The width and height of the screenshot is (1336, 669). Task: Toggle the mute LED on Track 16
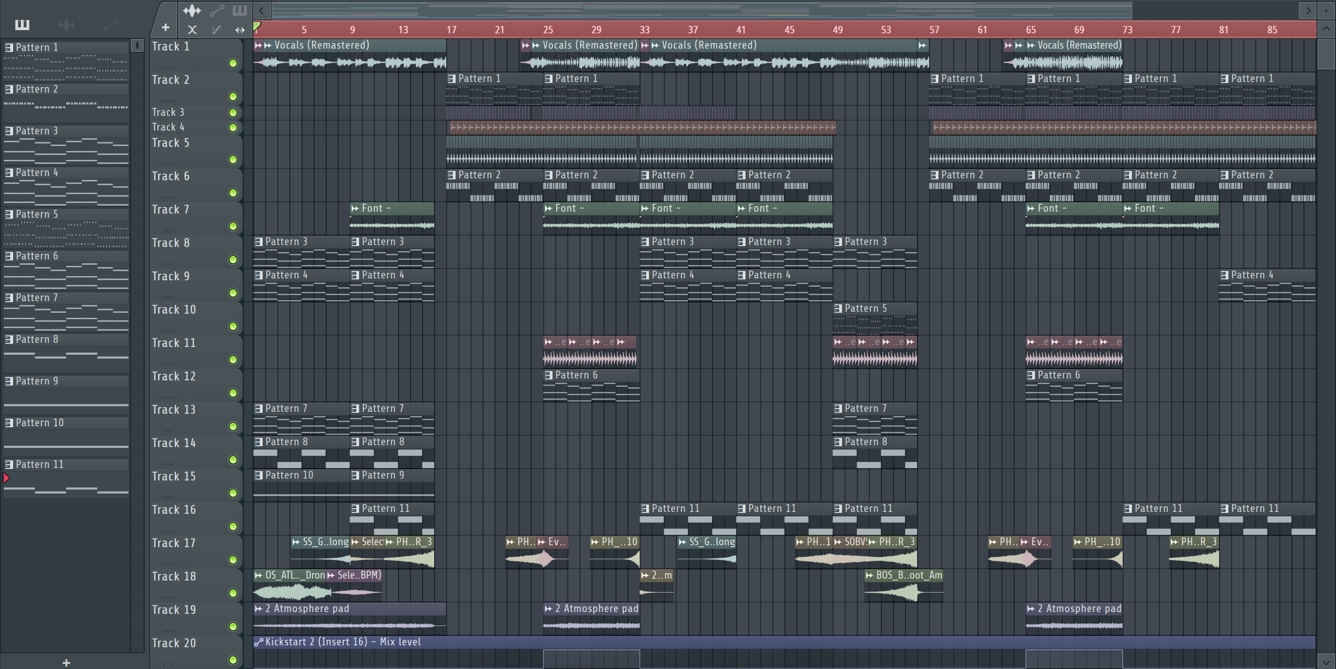click(x=233, y=526)
